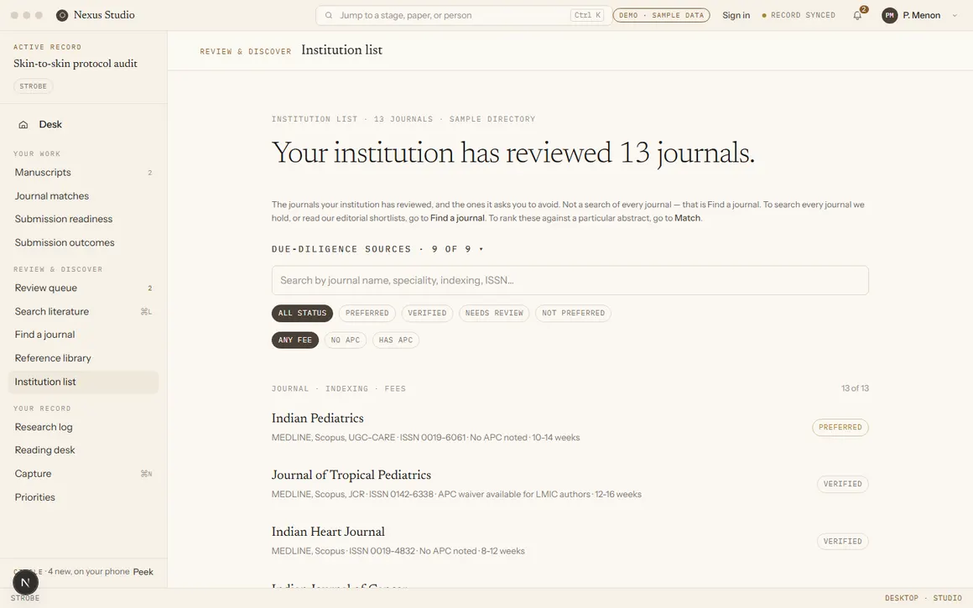Screen dimensions: 973x608
Task: Click the PM user avatar
Action: 890,15
